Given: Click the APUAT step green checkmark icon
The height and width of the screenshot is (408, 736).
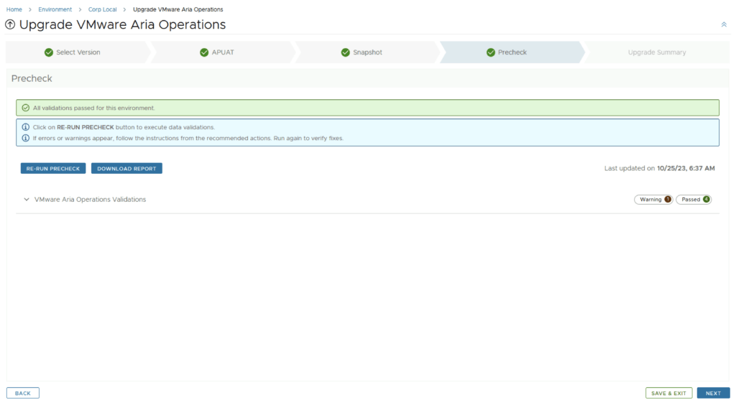Looking at the screenshot, I should [204, 52].
